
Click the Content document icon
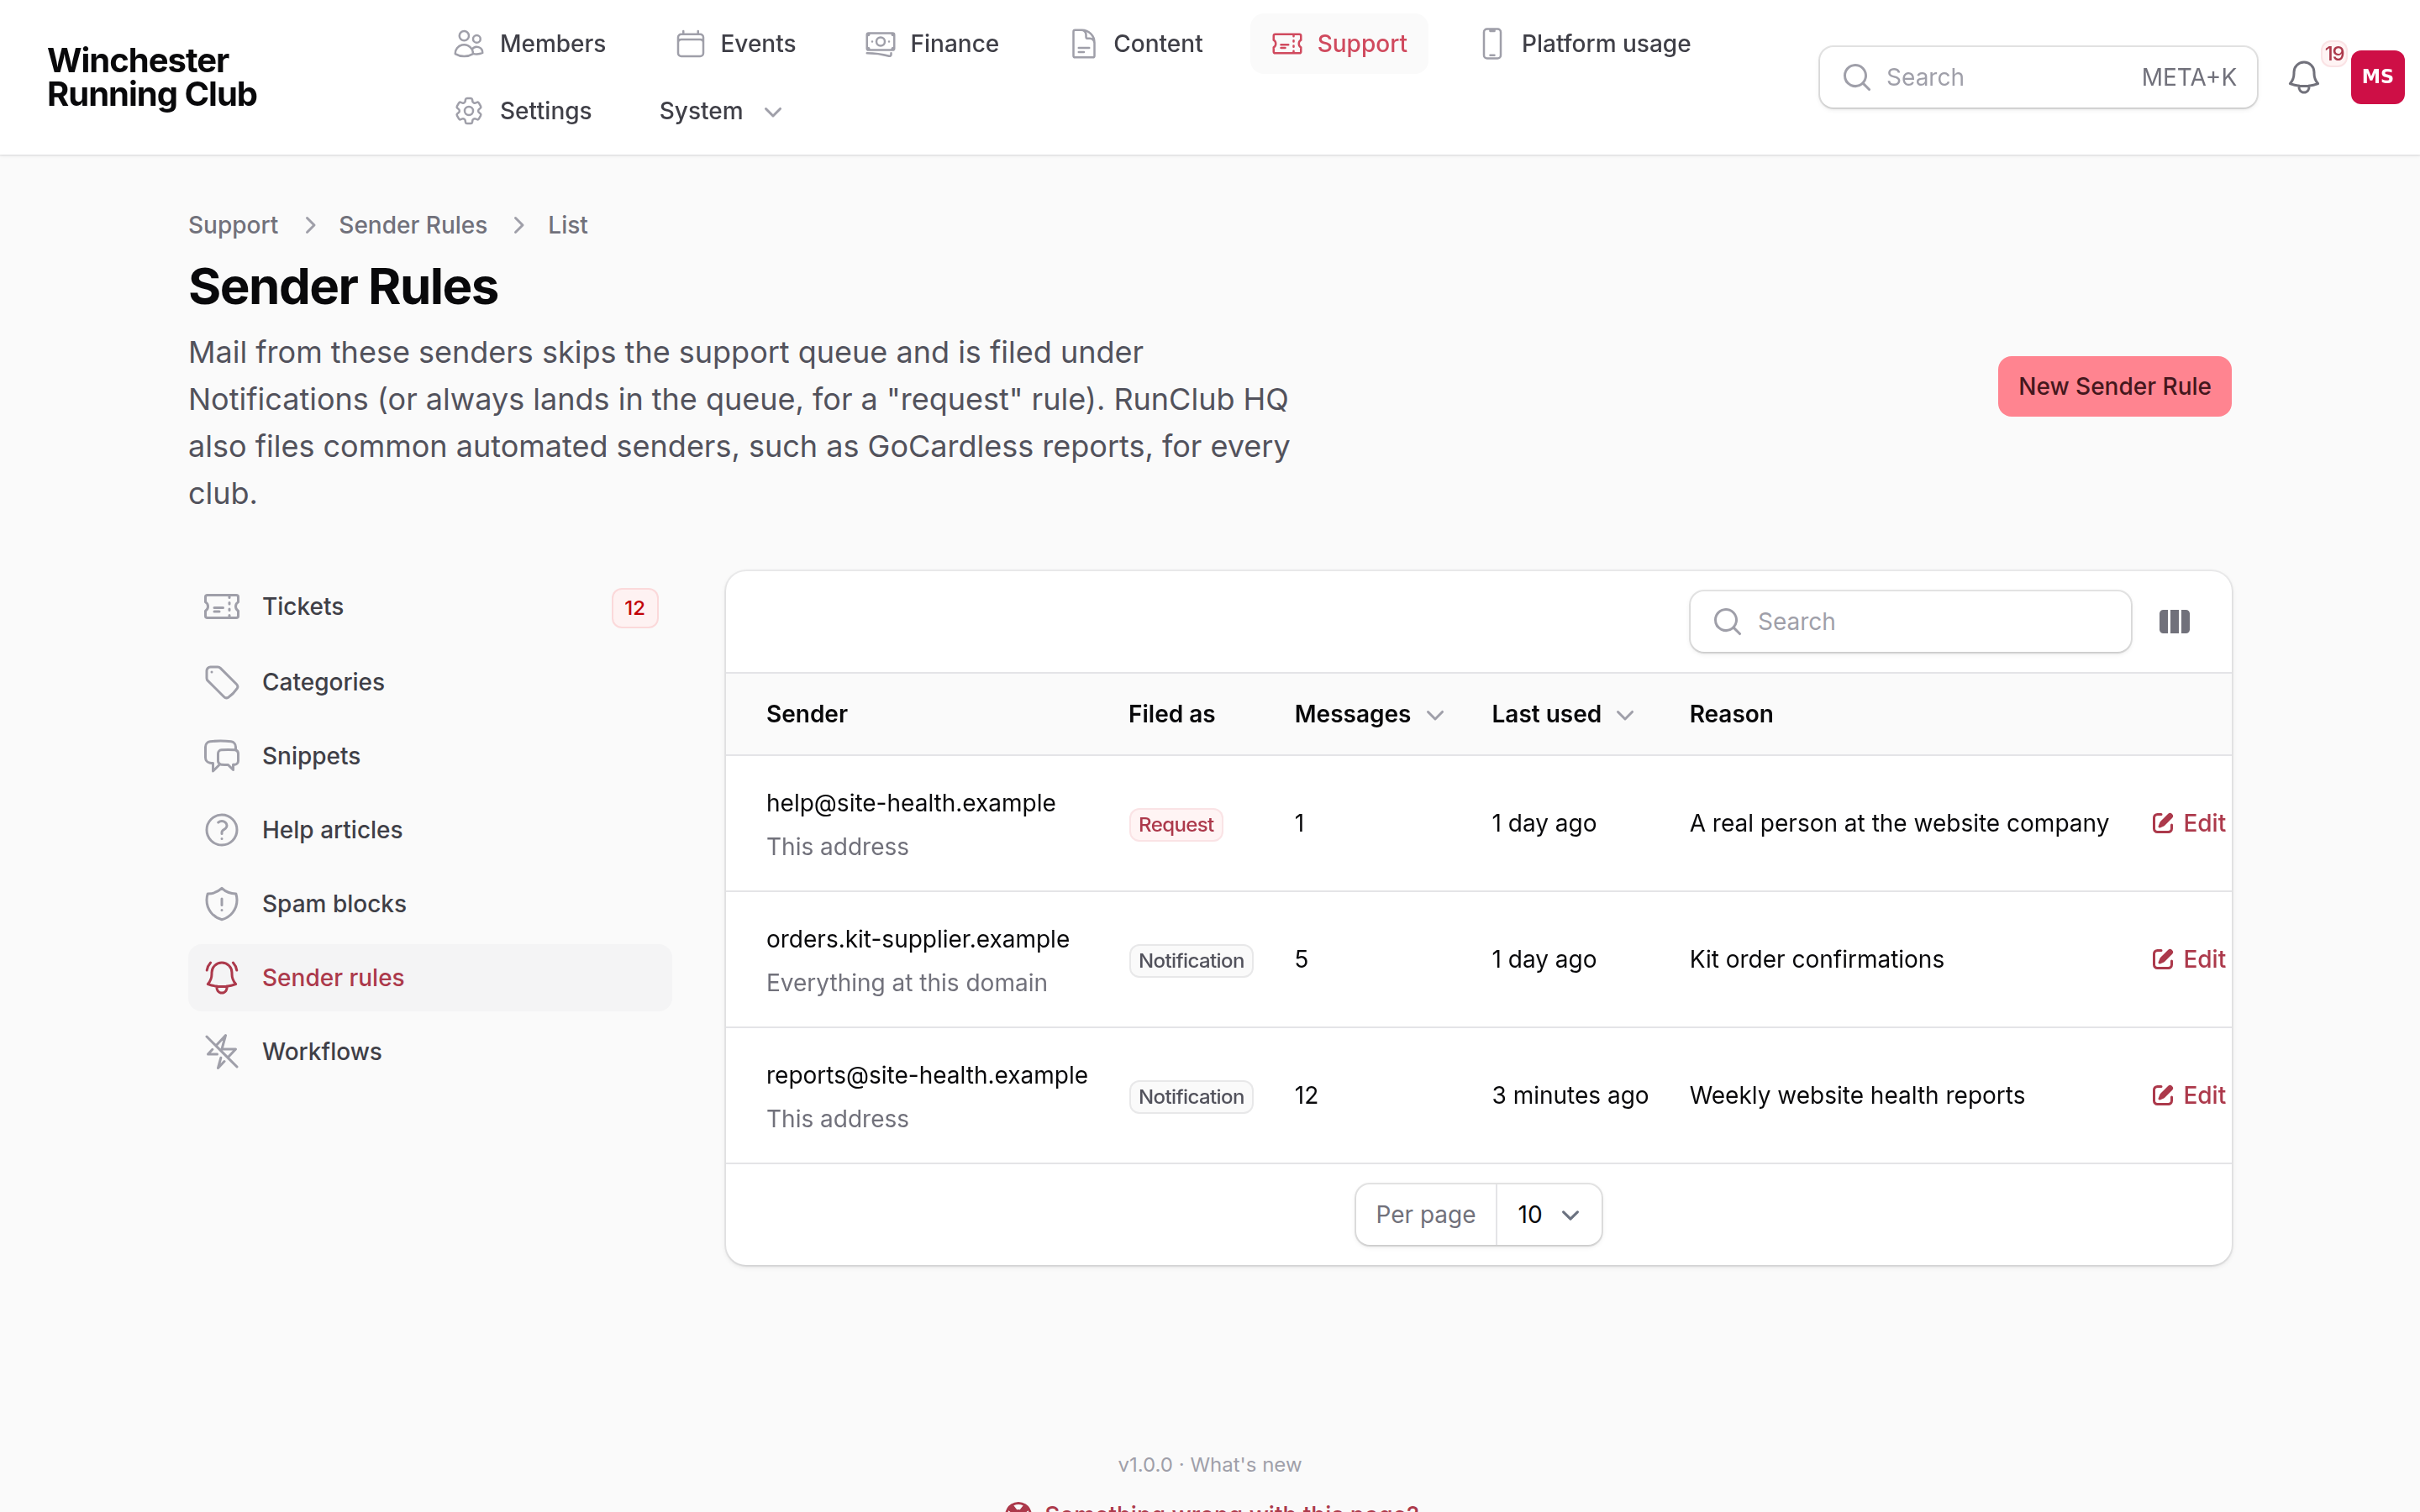click(1083, 44)
